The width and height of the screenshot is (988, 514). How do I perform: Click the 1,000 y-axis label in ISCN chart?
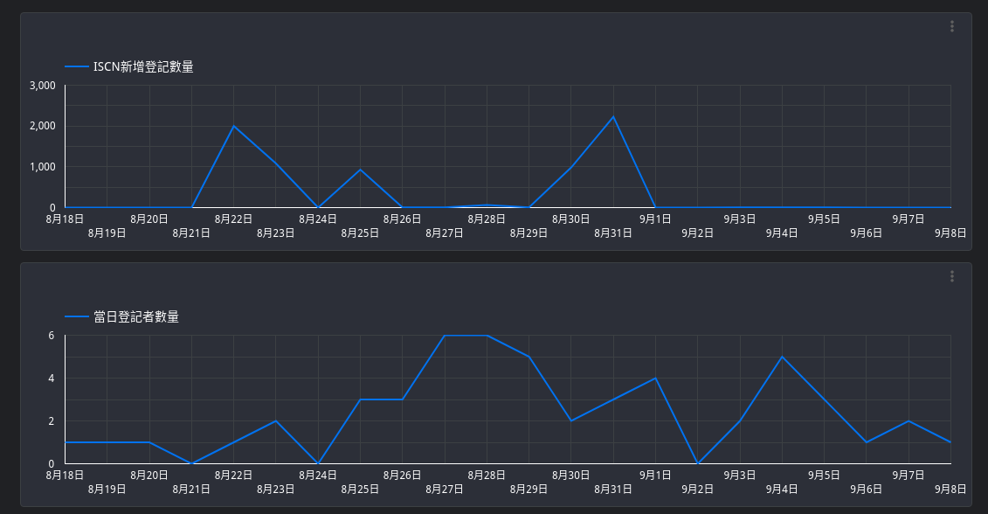pyautogui.click(x=42, y=167)
